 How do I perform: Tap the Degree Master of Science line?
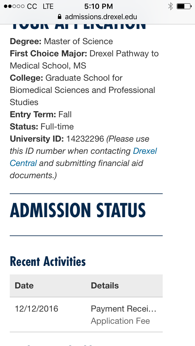[61, 41]
